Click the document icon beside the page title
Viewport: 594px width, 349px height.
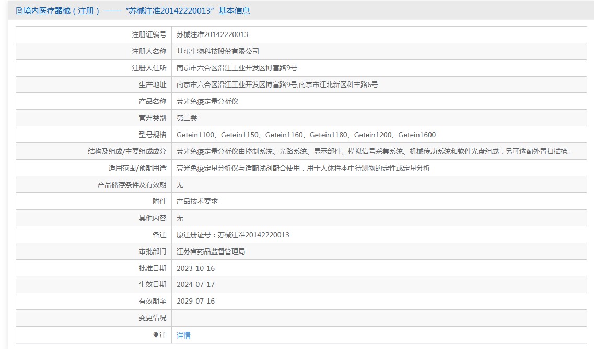(19, 11)
